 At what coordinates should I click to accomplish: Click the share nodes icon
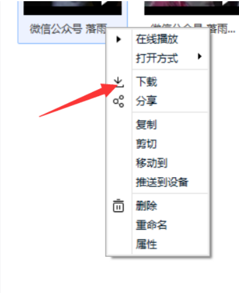coord(118,101)
